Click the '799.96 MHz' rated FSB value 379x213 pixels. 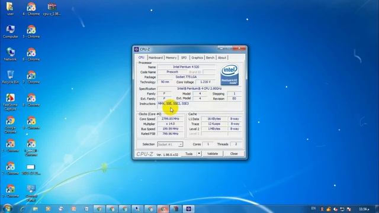171,134
